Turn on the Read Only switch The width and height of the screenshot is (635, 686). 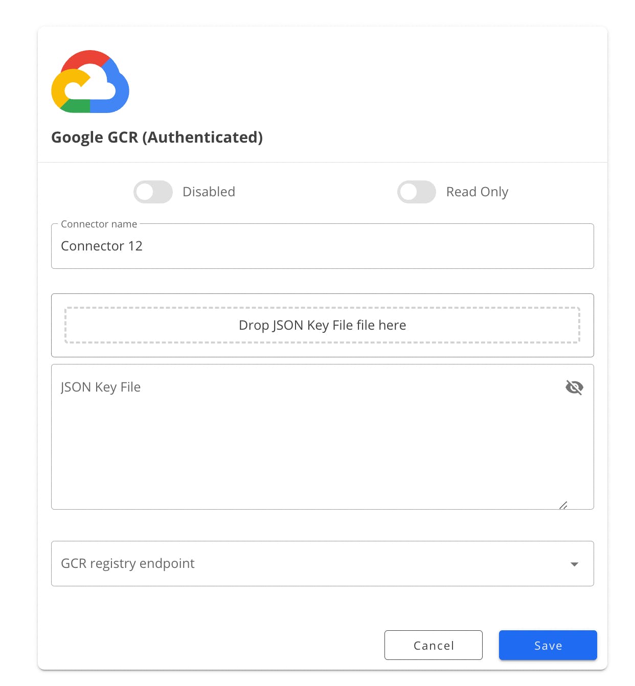(417, 192)
